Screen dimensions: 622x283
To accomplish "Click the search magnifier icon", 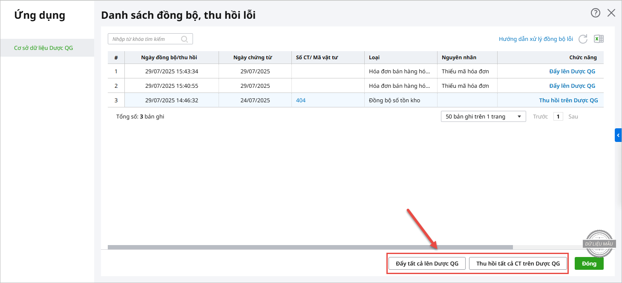I will pyautogui.click(x=184, y=39).
